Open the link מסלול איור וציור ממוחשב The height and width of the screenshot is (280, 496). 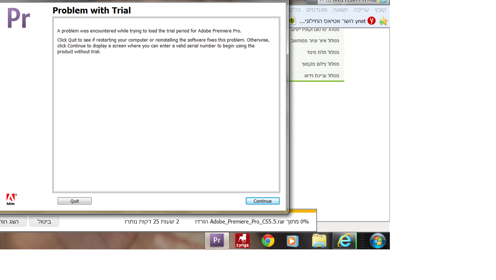pos(315,40)
